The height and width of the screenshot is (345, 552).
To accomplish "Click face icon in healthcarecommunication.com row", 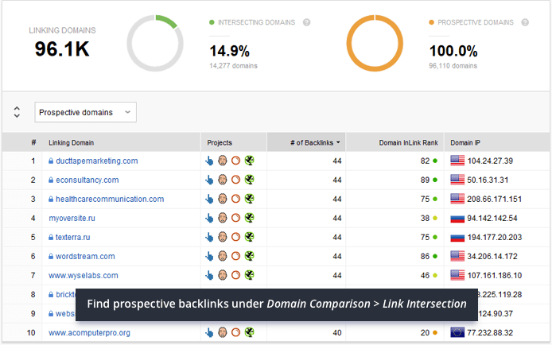I will 223,199.
